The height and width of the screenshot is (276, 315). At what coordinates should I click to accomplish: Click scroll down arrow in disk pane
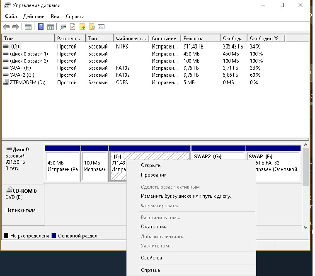[305, 227]
